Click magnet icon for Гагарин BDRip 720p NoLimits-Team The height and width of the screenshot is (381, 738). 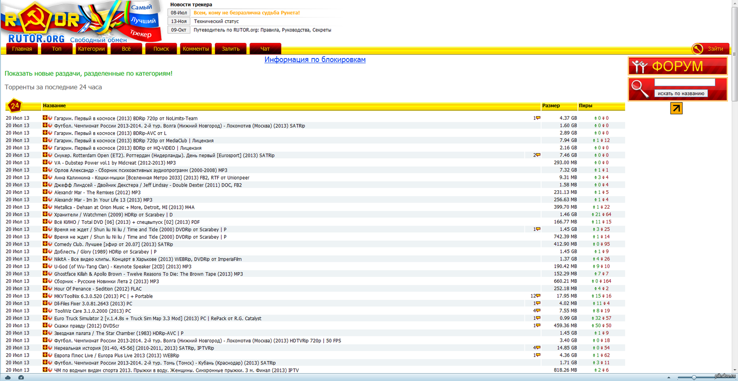(50, 118)
